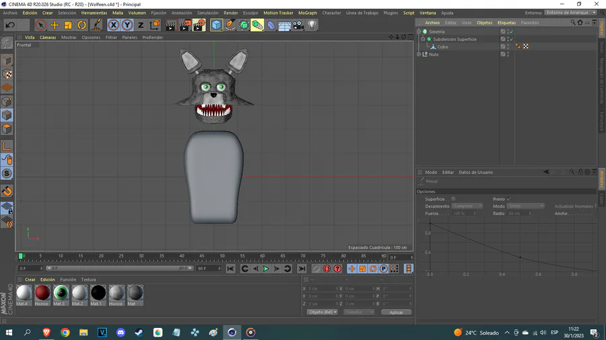Expand the Nulo object tree

419,54
